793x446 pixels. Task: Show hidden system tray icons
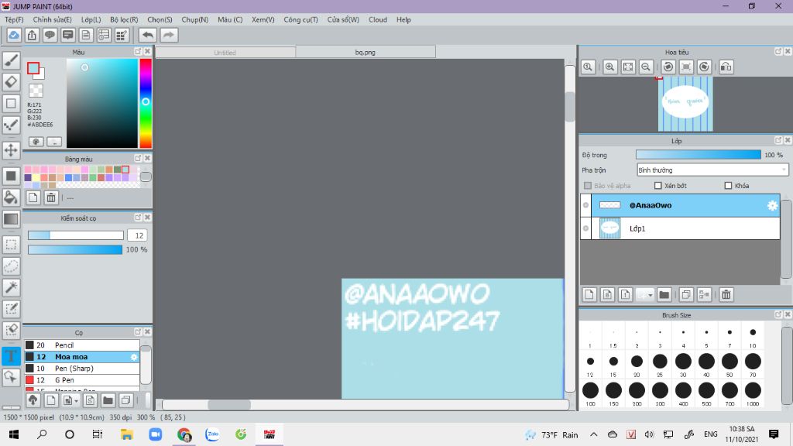point(594,434)
